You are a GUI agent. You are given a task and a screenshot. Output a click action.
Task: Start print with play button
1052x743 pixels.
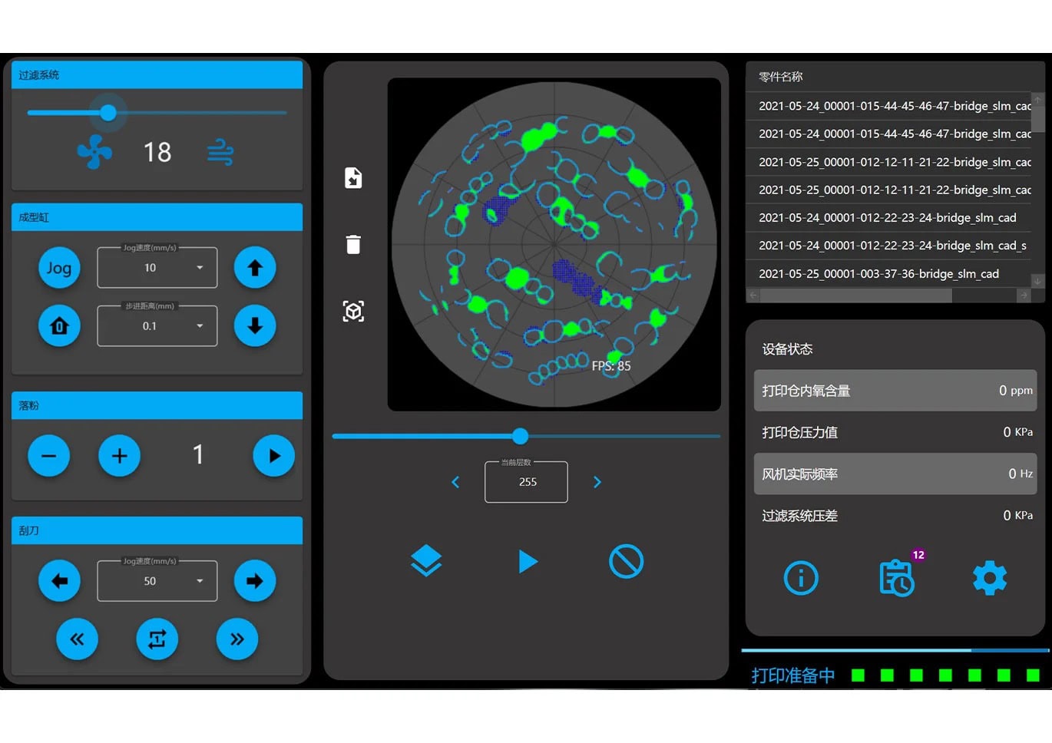[528, 561]
